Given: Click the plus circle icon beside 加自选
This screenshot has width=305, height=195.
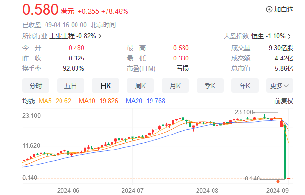Looking at the screenshot, I should click(x=269, y=9).
